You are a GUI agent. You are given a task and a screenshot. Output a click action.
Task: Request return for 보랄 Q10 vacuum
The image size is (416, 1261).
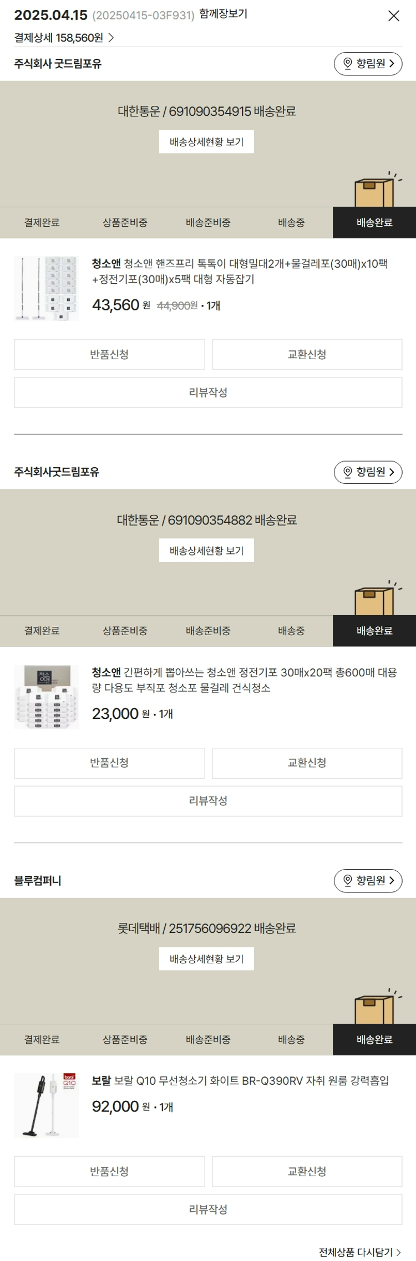click(109, 1172)
